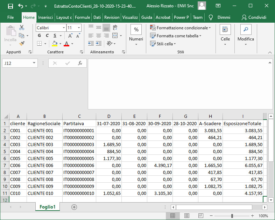The width and height of the screenshot is (275, 220).
Task: Toggle Italic (C) formatting
Action: (x=47, y=36)
